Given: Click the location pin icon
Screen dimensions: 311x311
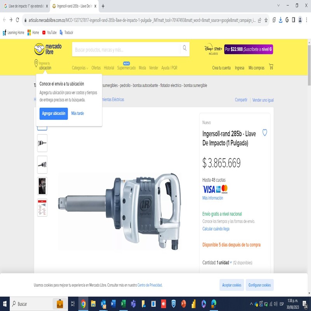Looking at the screenshot, I should 36,63.
